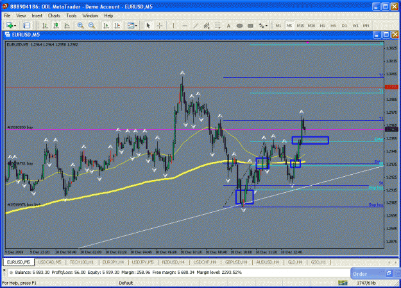Select the Horizontal Line drawing tool
Image resolution: width=401 pixels, height=288 pixels.
185,25
